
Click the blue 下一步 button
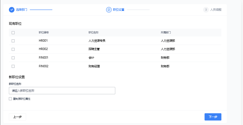coord(213,117)
